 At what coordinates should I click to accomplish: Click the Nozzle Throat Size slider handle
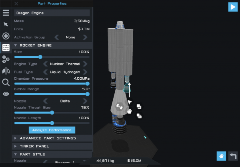pos(52,112)
